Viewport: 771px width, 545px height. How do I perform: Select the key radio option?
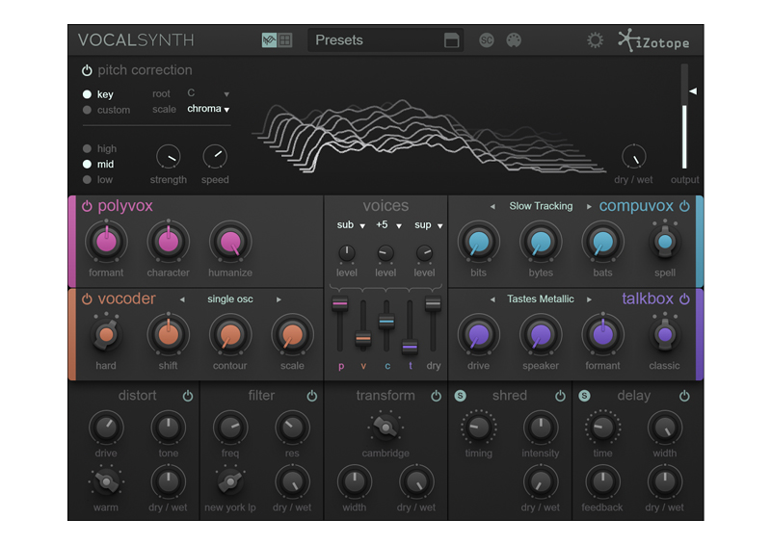(87, 93)
